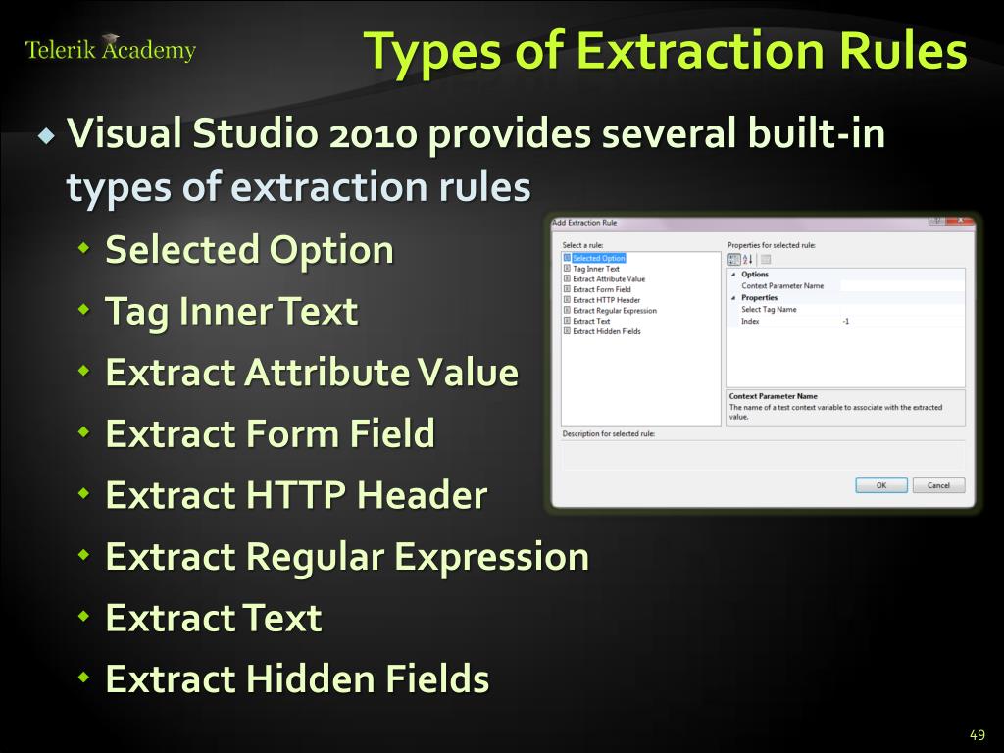
Task: Select the 'Selected Option' rule in the list
Action: [x=598, y=258]
